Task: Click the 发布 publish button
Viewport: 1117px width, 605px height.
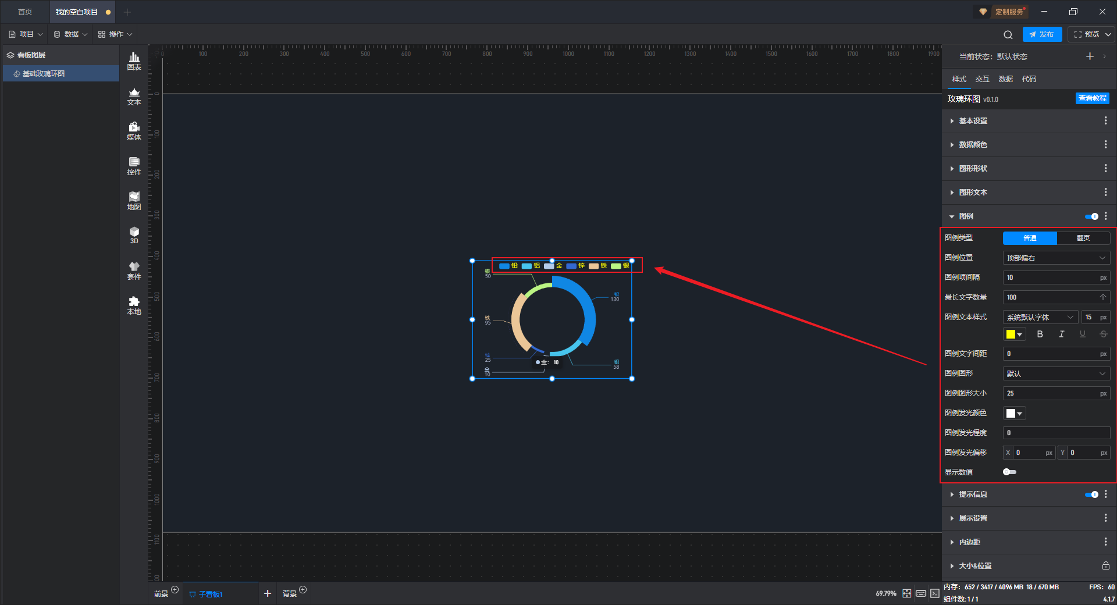Action: coord(1042,34)
